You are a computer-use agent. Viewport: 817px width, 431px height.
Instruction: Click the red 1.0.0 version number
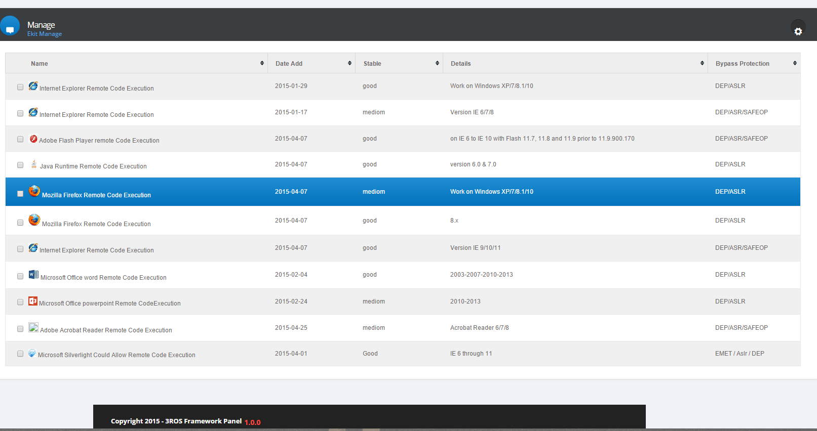[252, 422]
